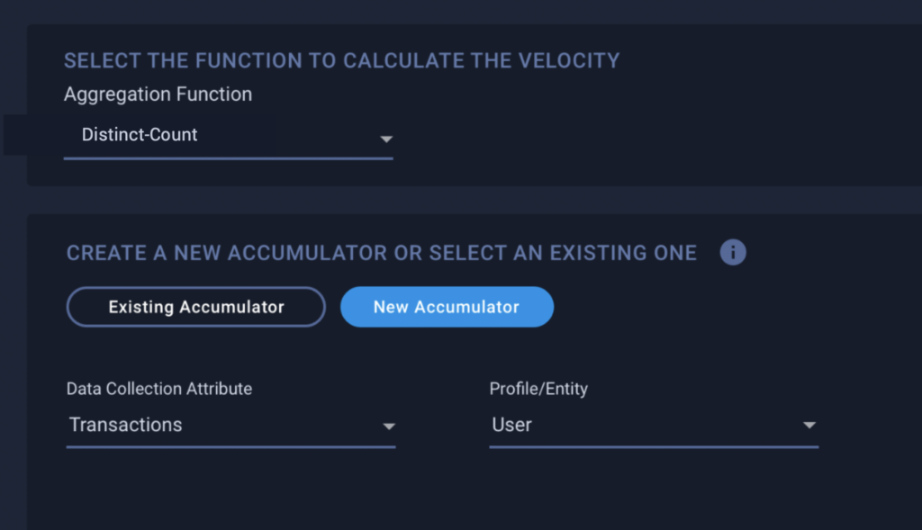Screen dimensions: 922x530
Task: Click the Create a New Accumulator heading
Action: pyautogui.click(x=382, y=253)
